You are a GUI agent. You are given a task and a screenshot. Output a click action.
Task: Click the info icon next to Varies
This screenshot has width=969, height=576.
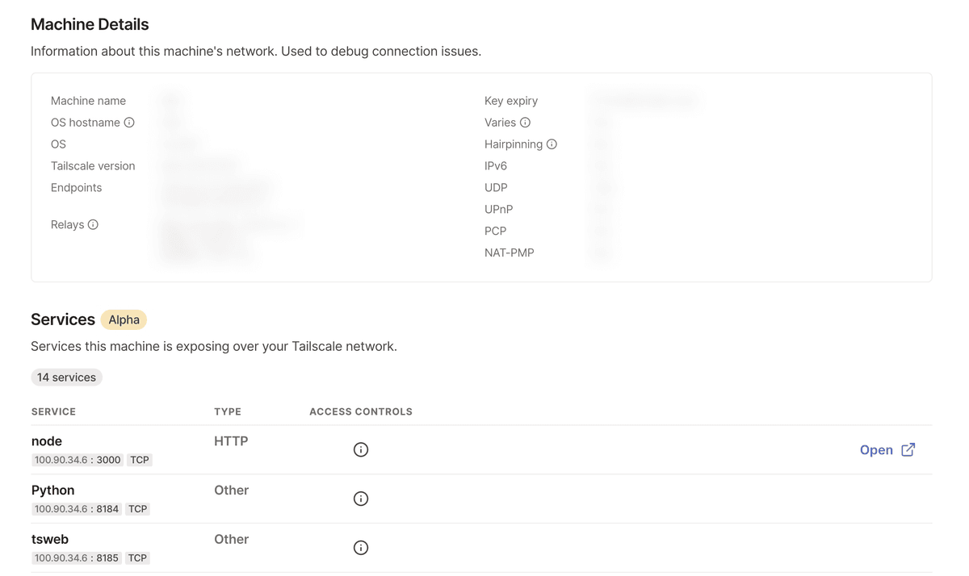[x=526, y=122]
